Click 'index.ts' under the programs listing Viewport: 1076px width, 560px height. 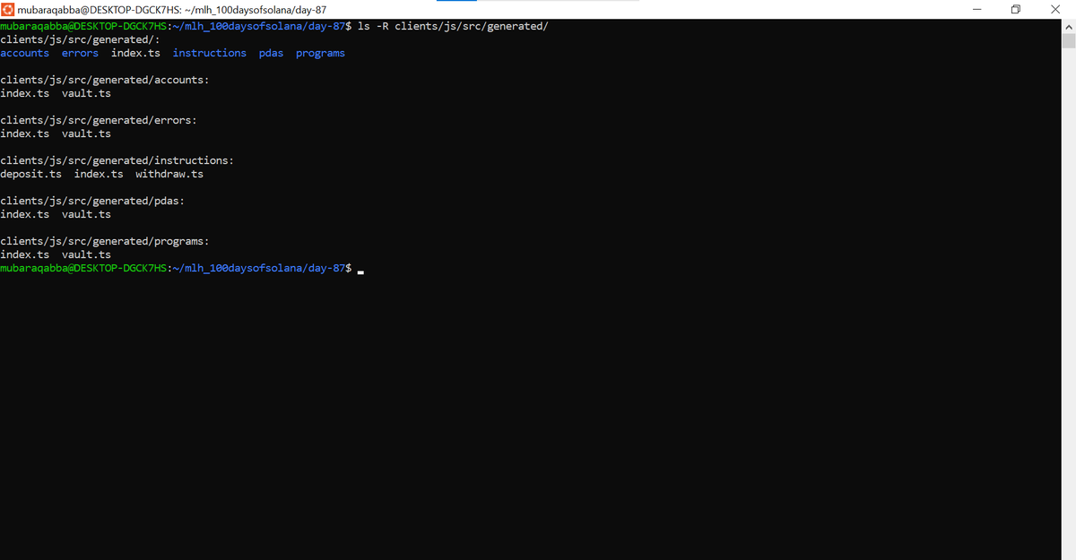tap(25, 254)
